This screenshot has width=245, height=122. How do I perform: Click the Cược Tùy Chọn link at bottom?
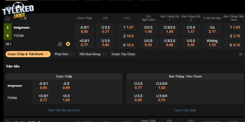point(185,110)
